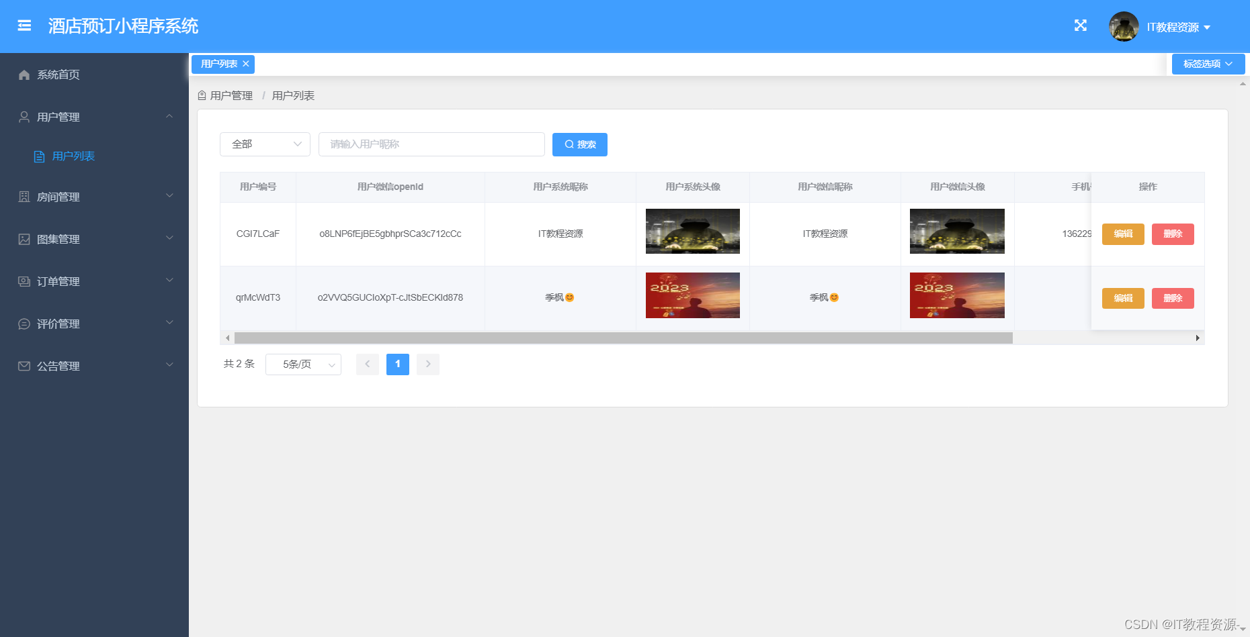Click the building icon beside 房间管理

(x=24, y=197)
